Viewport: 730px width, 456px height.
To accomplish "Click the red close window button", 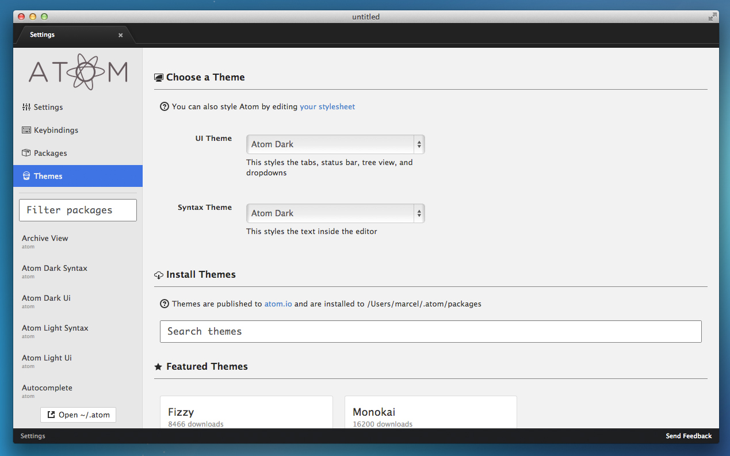I will [x=21, y=17].
